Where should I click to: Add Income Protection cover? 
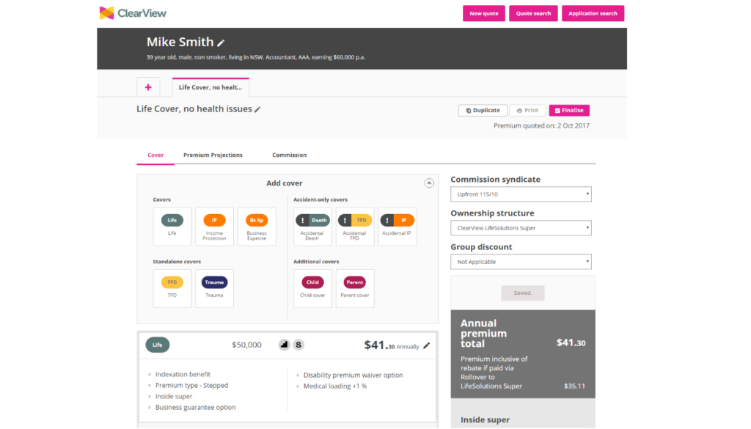point(214,226)
